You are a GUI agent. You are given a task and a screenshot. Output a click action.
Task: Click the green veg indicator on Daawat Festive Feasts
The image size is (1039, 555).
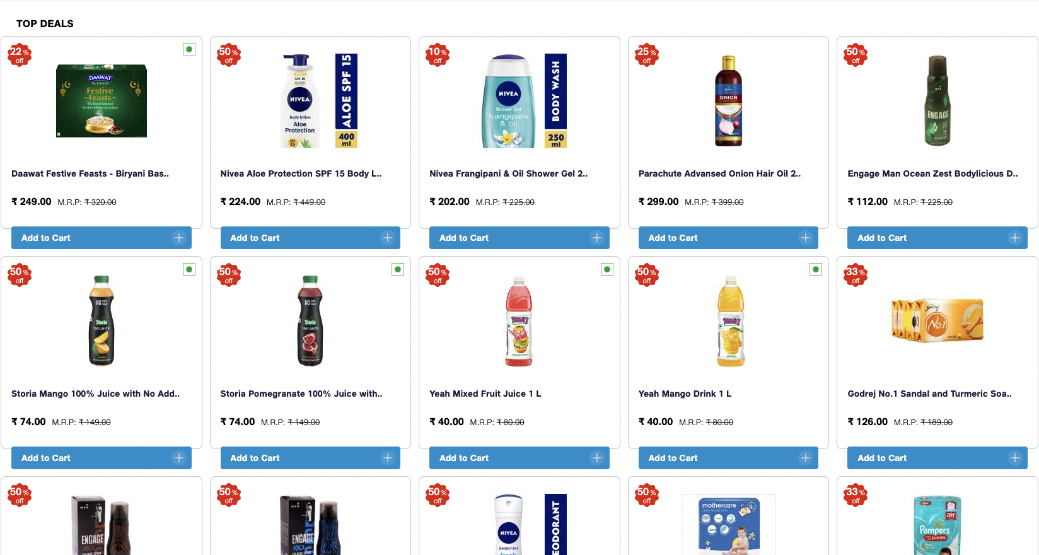pyautogui.click(x=189, y=49)
